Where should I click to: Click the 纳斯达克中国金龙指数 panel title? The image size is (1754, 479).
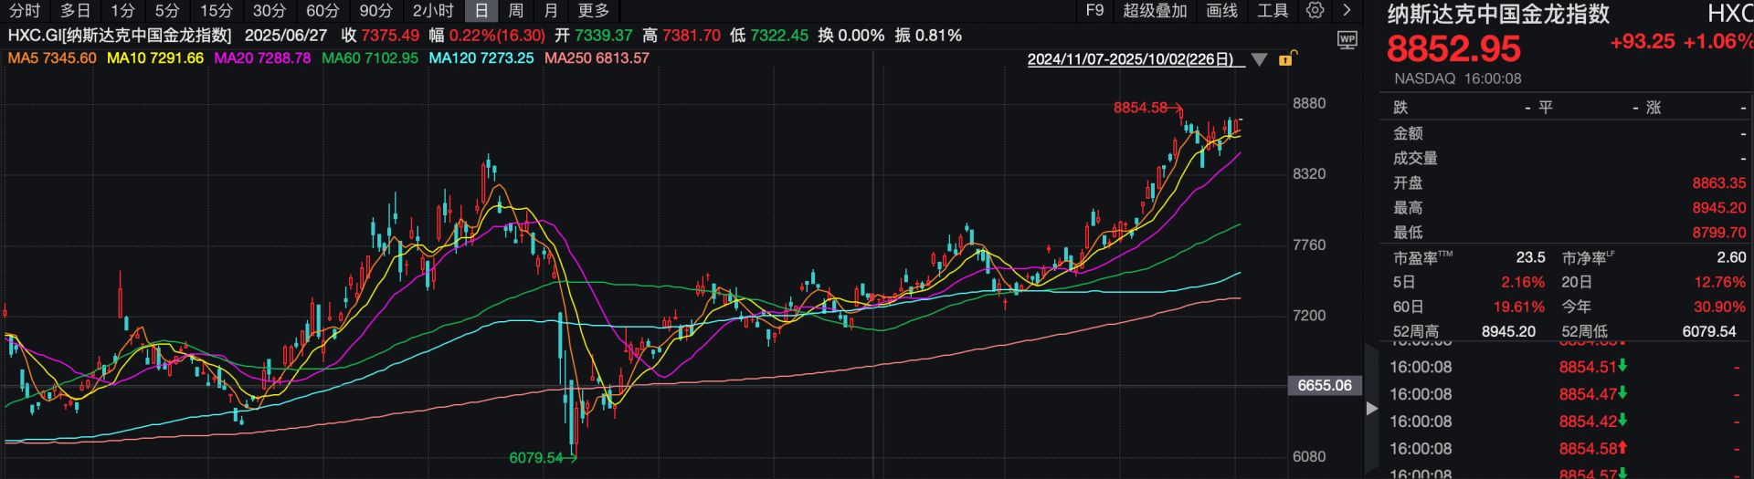click(1498, 13)
